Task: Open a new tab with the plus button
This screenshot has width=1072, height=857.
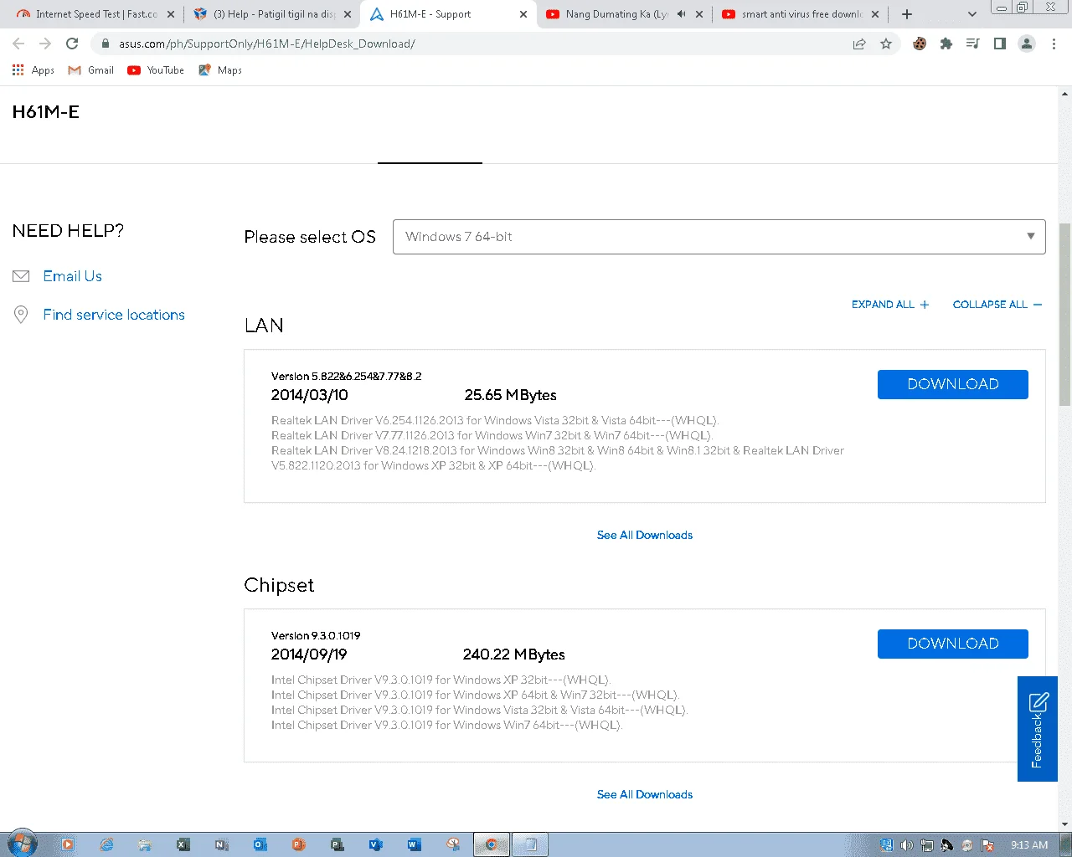Action: coord(907,14)
